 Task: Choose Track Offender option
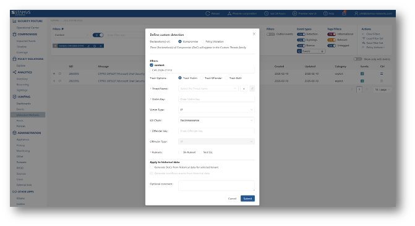(202, 78)
